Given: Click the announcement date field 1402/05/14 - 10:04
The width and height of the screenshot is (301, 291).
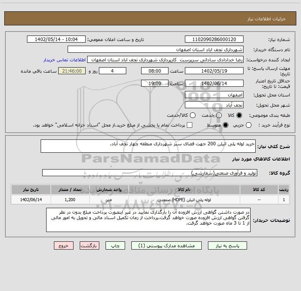Looking at the screenshot, I should coord(56,39).
